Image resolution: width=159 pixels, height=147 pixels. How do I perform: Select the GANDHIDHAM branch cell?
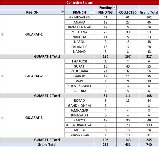(79, 106)
